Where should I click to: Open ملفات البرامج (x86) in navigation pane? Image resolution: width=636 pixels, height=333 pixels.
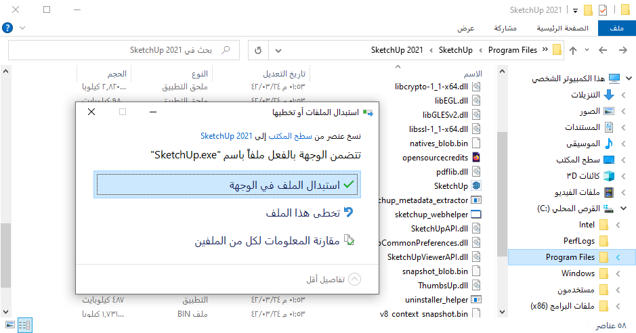569,306
